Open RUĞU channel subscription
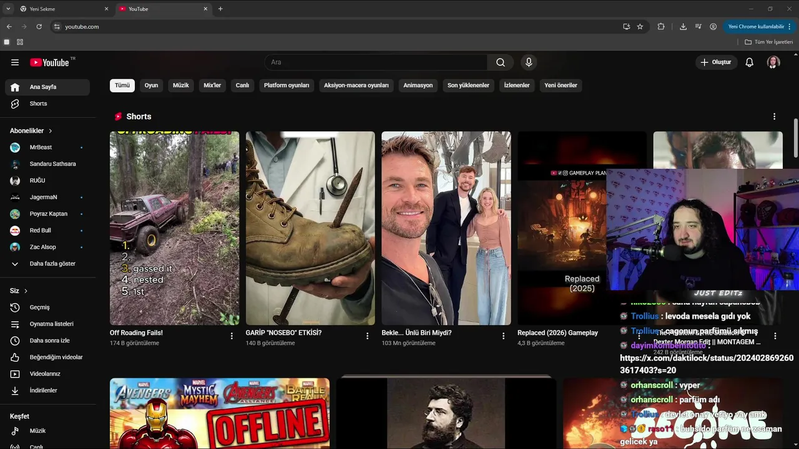 (47, 181)
